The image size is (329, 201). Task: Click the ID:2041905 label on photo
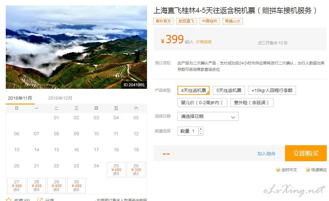pos(134,85)
